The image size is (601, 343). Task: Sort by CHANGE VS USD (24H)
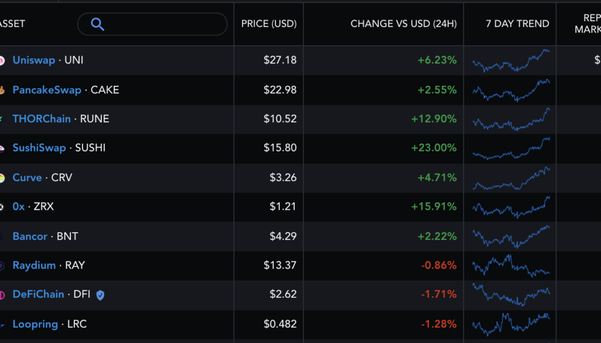[403, 24]
